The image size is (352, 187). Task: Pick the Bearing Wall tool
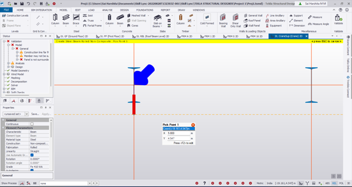point(223,20)
